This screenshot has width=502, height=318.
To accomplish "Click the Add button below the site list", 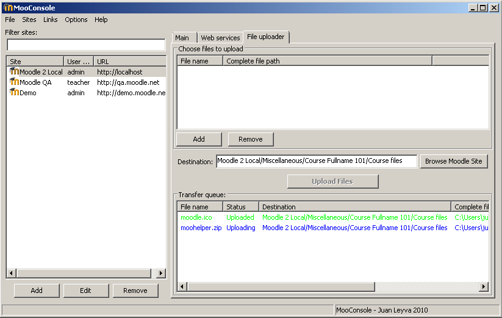I will 37,291.
